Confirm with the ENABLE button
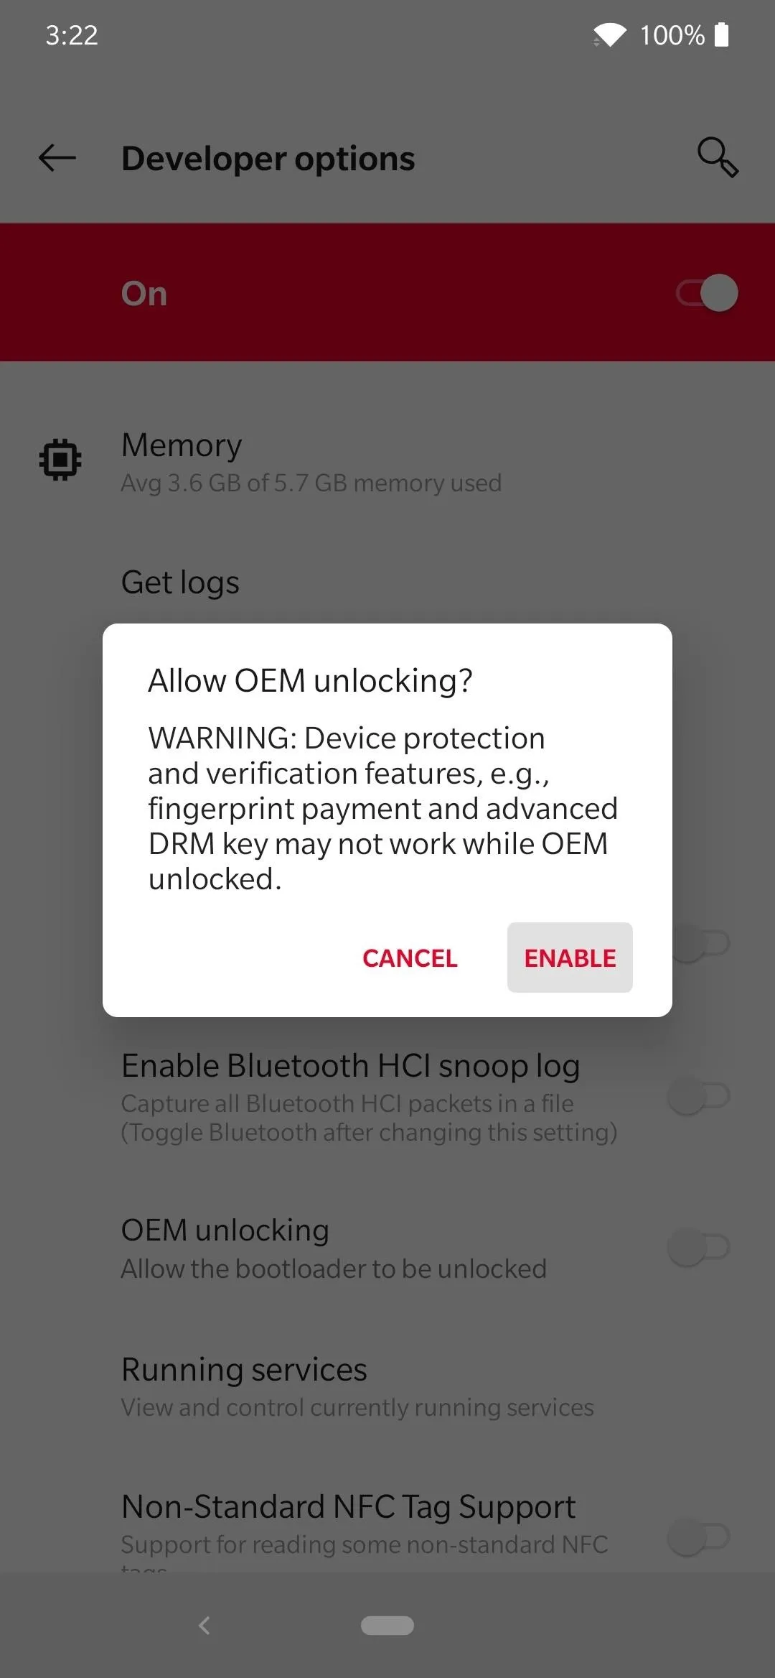The image size is (775, 1678). 570,958
